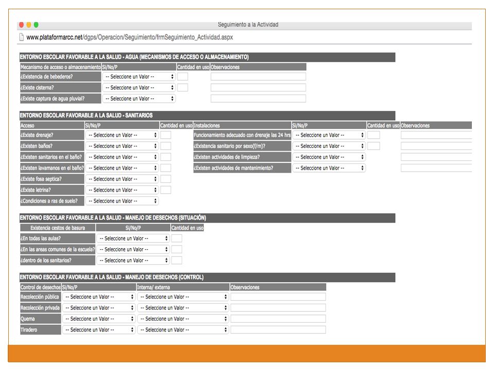Screen dimensions: 494x370
Task: Open the dropdown for ¿Existe letrina?
Action: [x=122, y=190]
